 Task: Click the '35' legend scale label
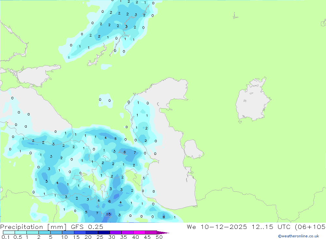click(124, 237)
